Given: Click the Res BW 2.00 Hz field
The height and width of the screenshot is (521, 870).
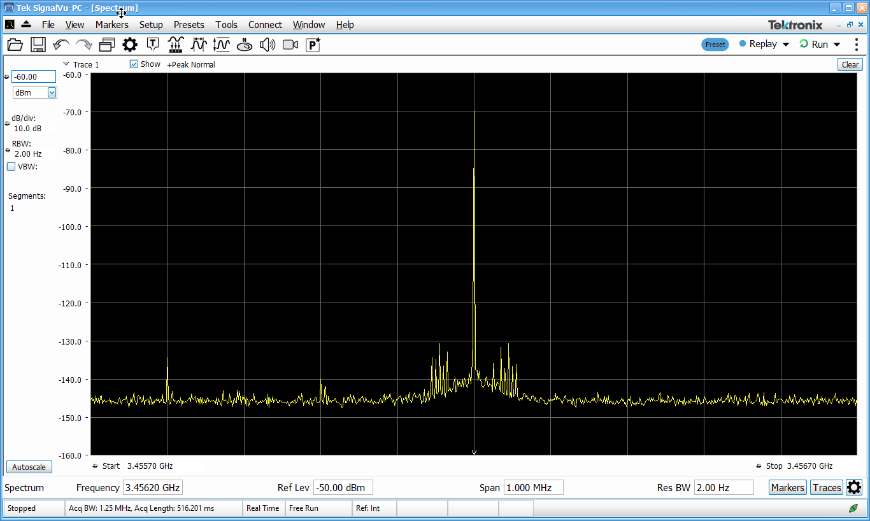Looking at the screenshot, I should coord(724,488).
